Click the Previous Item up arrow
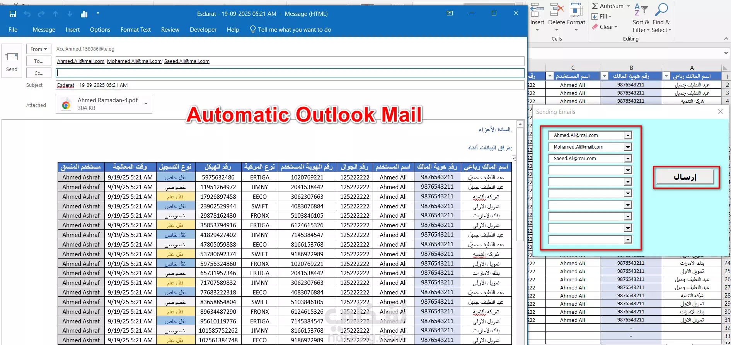Image resolution: width=731 pixels, height=345 pixels. pos(56,14)
